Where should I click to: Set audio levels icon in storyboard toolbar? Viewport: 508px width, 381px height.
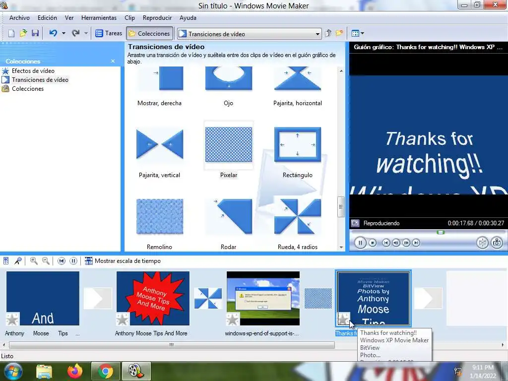[6, 261]
